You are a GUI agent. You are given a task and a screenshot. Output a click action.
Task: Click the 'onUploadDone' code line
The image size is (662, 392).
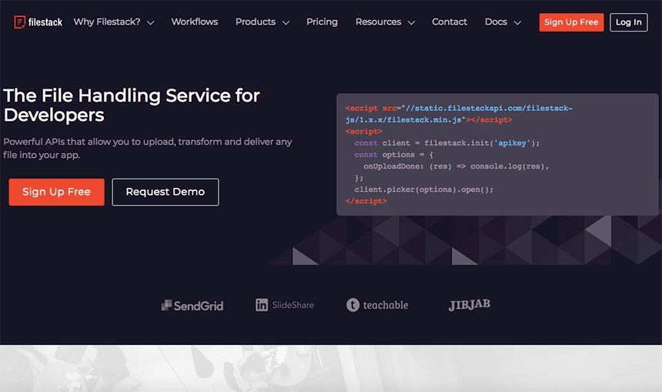(x=456, y=166)
